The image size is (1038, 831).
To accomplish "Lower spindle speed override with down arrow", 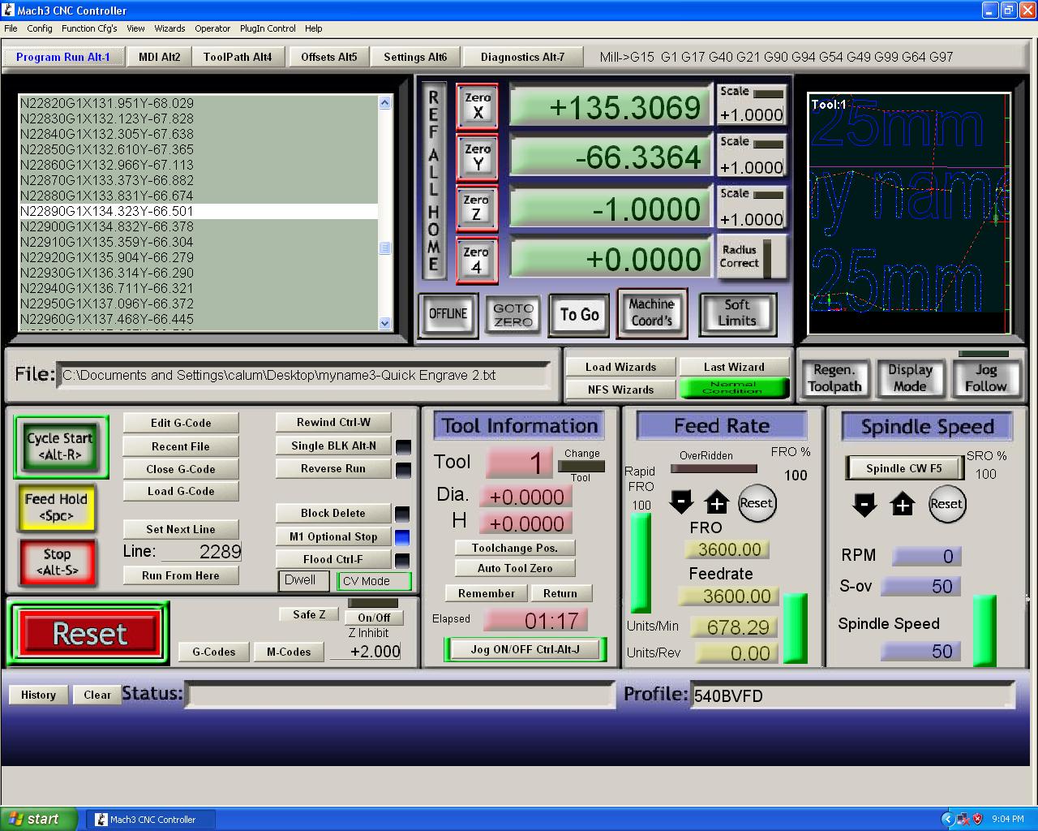I will coord(864,505).
